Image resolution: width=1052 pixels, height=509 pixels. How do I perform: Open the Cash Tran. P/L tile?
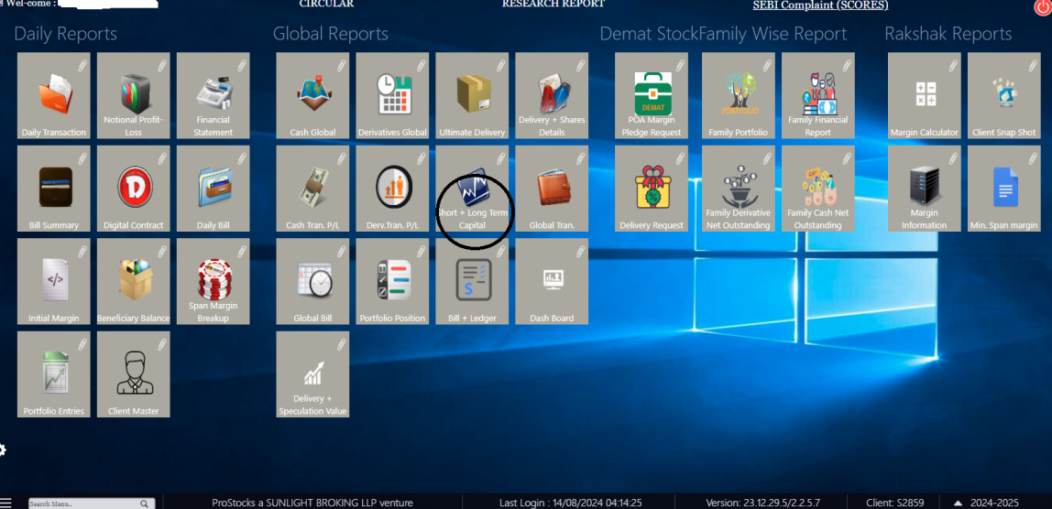pos(312,190)
